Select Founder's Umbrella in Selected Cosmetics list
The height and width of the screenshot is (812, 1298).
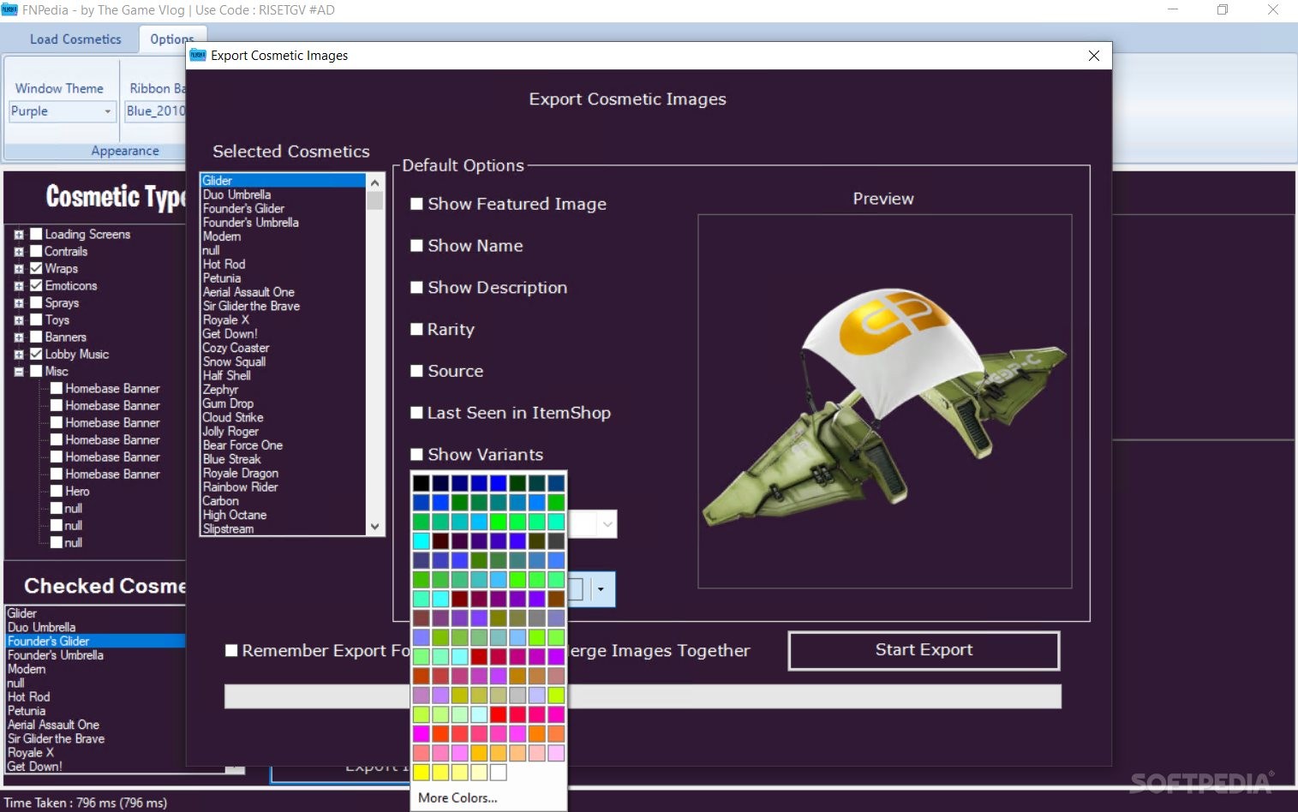tap(251, 223)
